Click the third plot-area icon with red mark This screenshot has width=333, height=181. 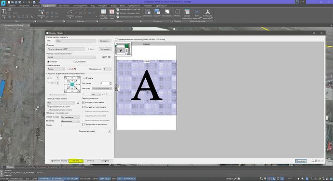[74, 69]
